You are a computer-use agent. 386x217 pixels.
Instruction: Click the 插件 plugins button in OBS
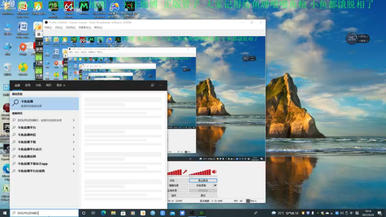tap(178, 196)
